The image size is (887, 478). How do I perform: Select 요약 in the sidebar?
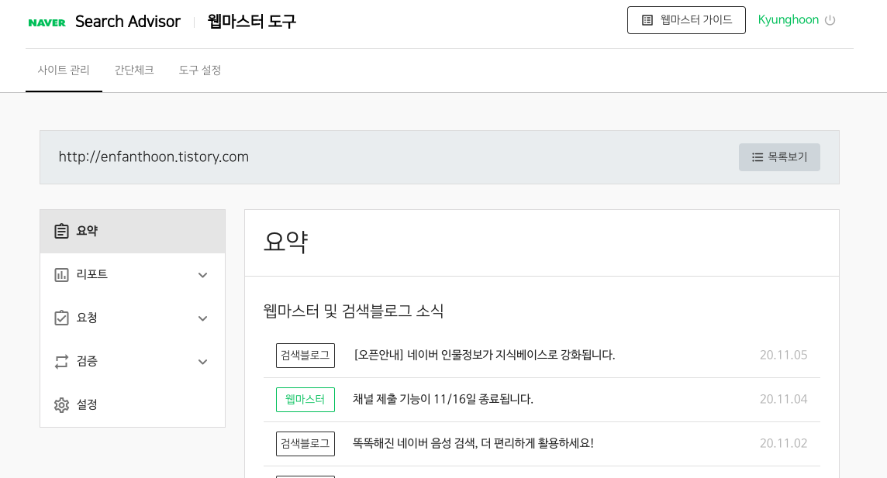[133, 231]
